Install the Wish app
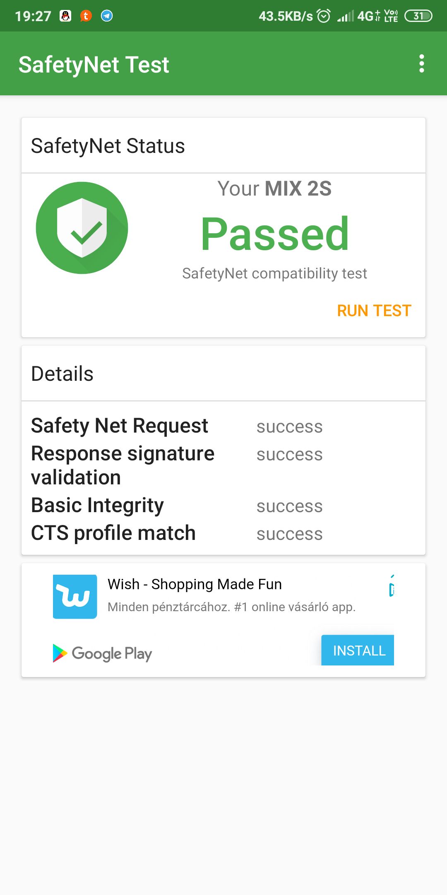 [358, 650]
